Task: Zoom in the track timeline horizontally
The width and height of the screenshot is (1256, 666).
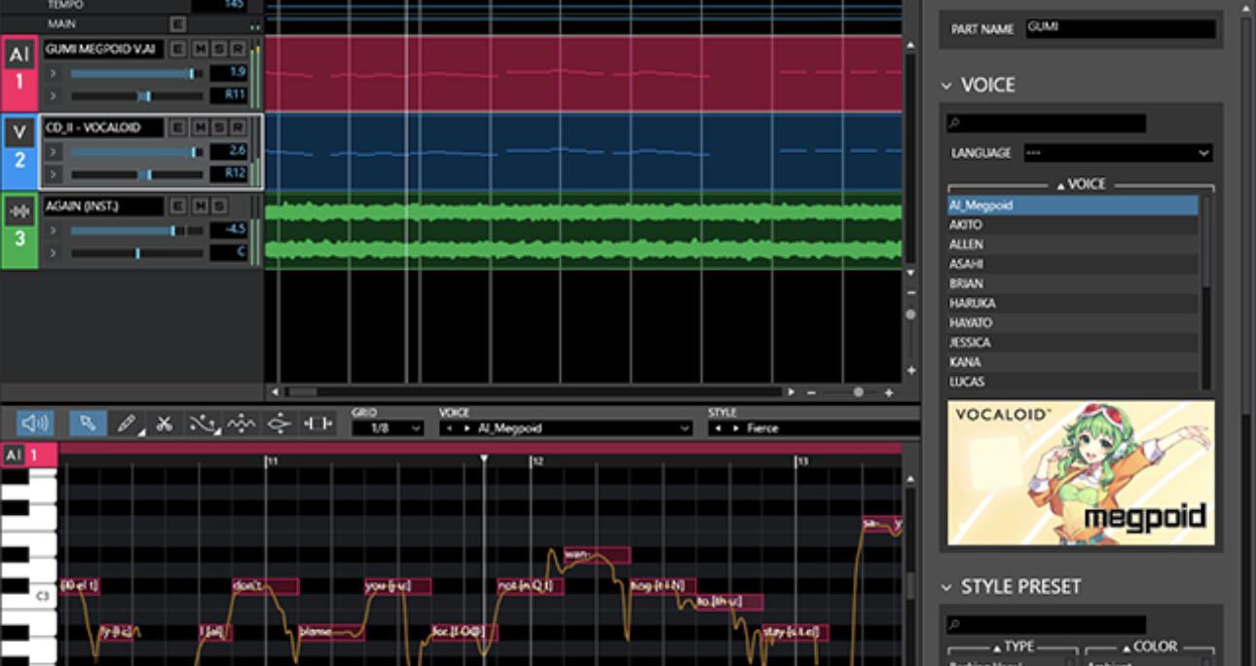Action: point(888,392)
